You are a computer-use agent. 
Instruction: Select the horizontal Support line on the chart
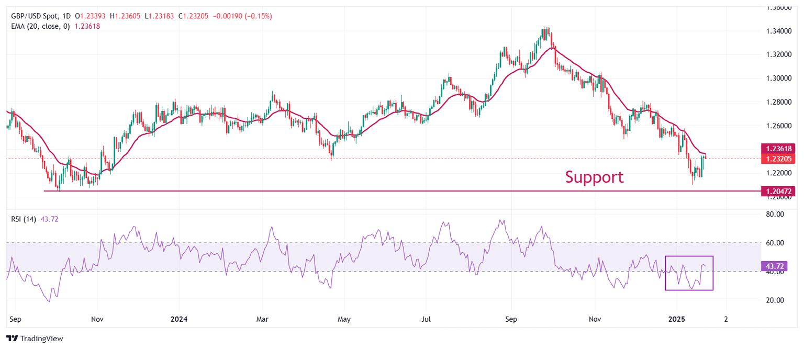pos(366,192)
